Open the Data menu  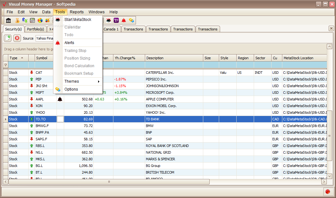coord(46,12)
